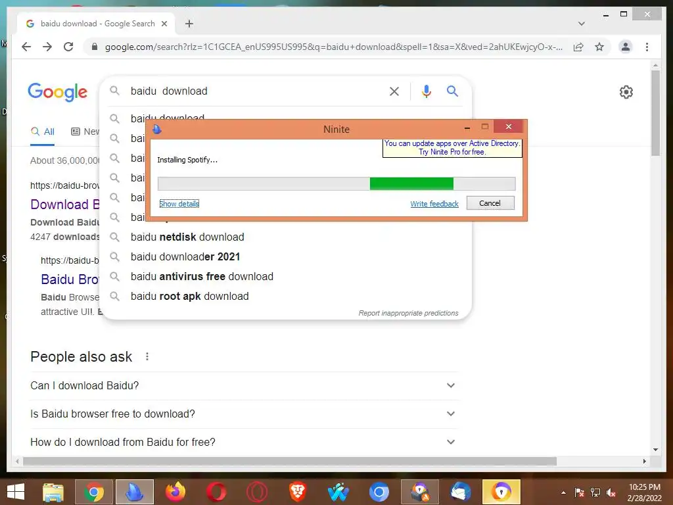The width and height of the screenshot is (673, 505).
Task: Choose the baidu netdisk download suggestion
Action: pyautogui.click(x=187, y=237)
